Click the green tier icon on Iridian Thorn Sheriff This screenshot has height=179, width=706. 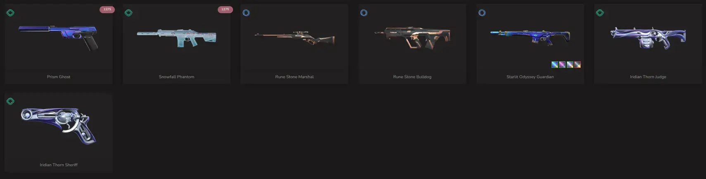[x=10, y=101]
